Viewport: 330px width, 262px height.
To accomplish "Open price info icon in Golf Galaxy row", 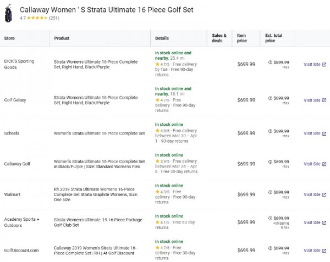I will pyautogui.click(x=271, y=98).
